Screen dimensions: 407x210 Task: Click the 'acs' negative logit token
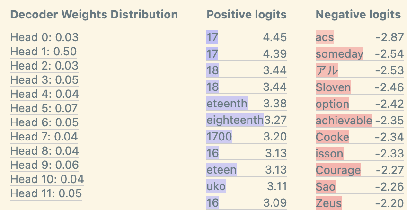pyautogui.click(x=325, y=37)
